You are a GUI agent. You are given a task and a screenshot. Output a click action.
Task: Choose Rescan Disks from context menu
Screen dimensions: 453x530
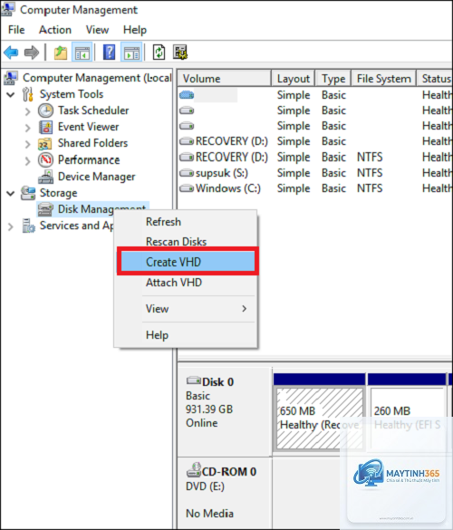186,241
